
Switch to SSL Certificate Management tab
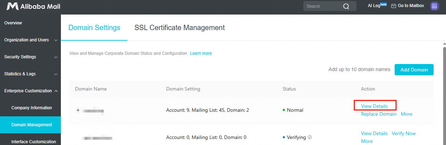(179, 28)
